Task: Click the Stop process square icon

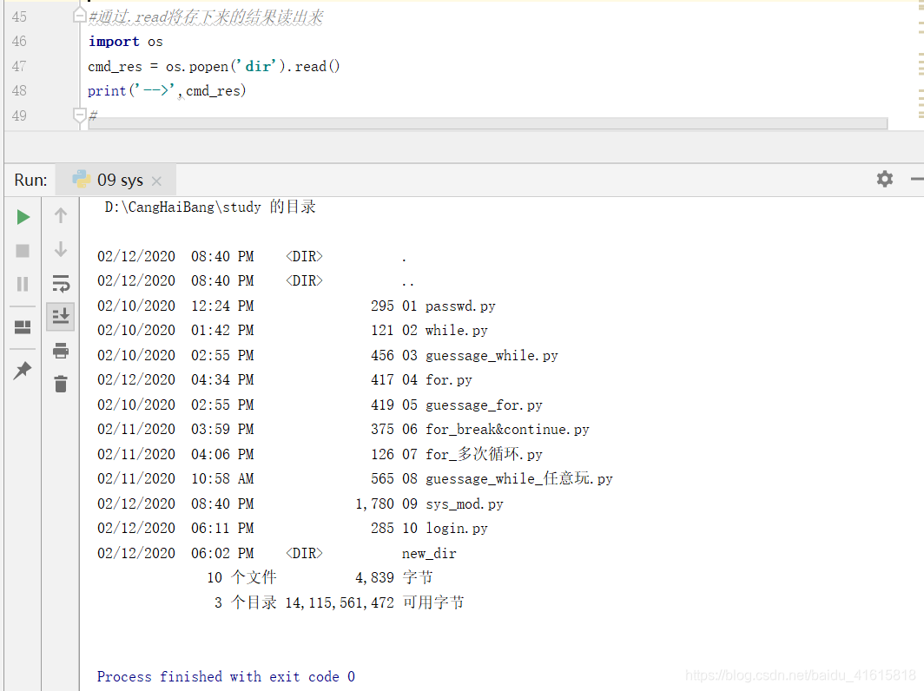Action: coord(23,251)
